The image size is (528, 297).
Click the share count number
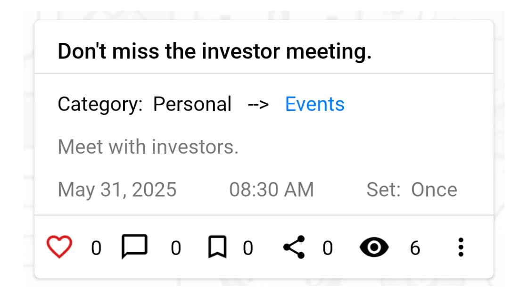coord(328,248)
